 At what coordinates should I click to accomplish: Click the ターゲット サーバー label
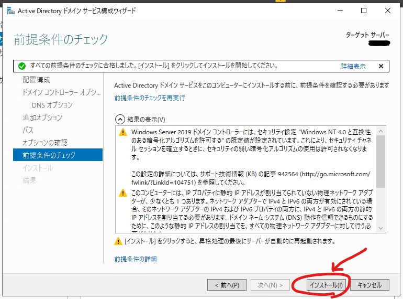click(367, 35)
